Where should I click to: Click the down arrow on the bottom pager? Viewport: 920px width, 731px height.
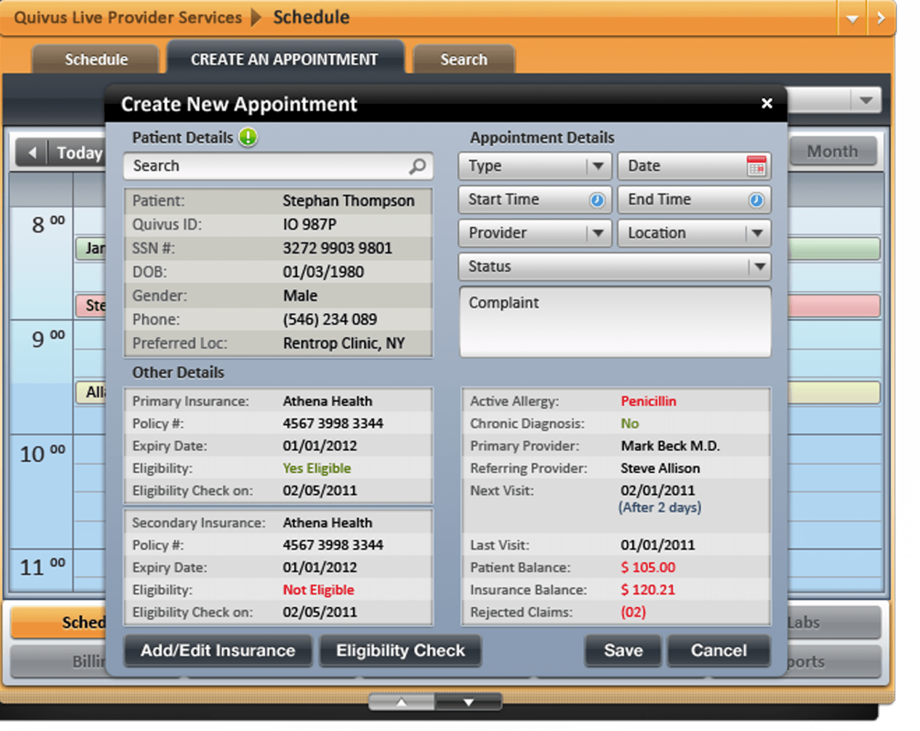pyautogui.click(x=468, y=702)
